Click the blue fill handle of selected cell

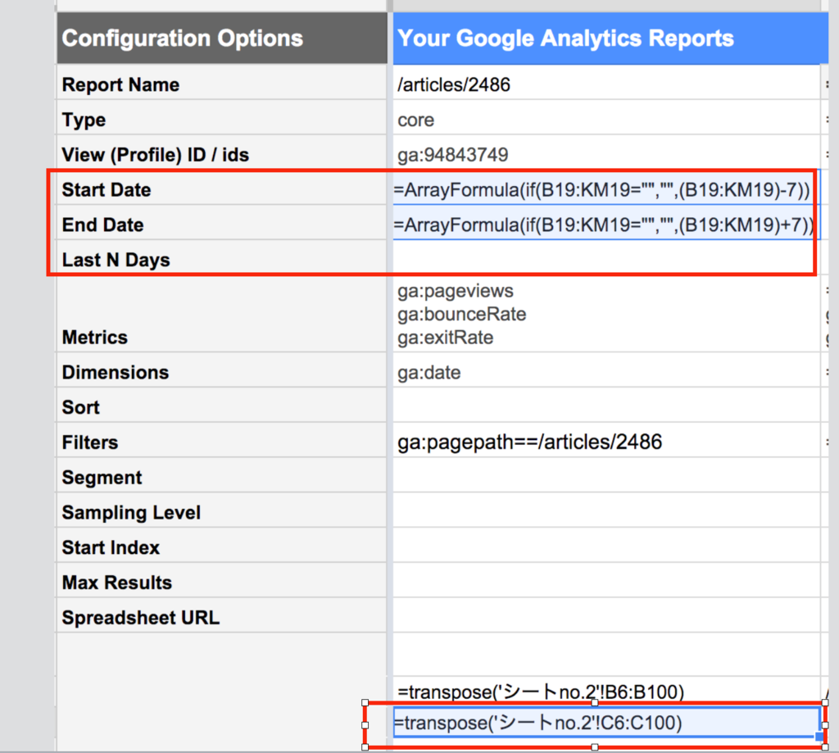point(819,737)
